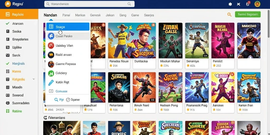Select the Sgarier option at the dropdown bottom
This screenshot has width=270, height=135.
73,100
